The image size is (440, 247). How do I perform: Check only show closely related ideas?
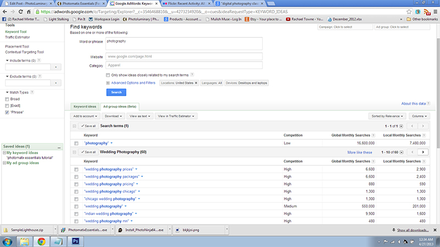[x=108, y=75]
